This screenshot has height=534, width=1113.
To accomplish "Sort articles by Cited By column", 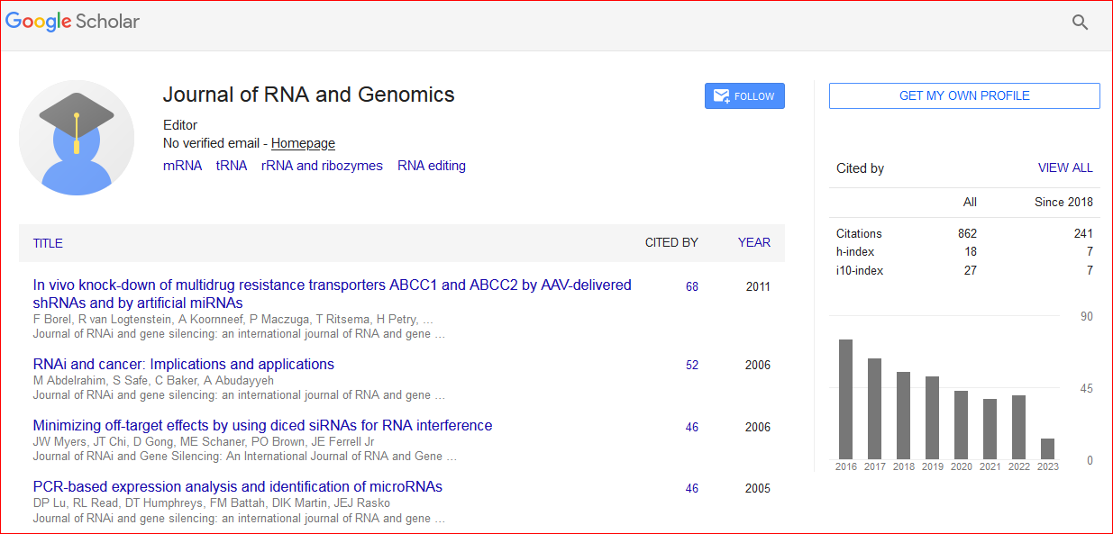I will [671, 242].
